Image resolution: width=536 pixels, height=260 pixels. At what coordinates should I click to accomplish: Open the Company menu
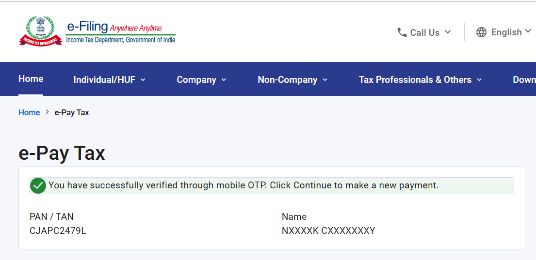coord(201,79)
